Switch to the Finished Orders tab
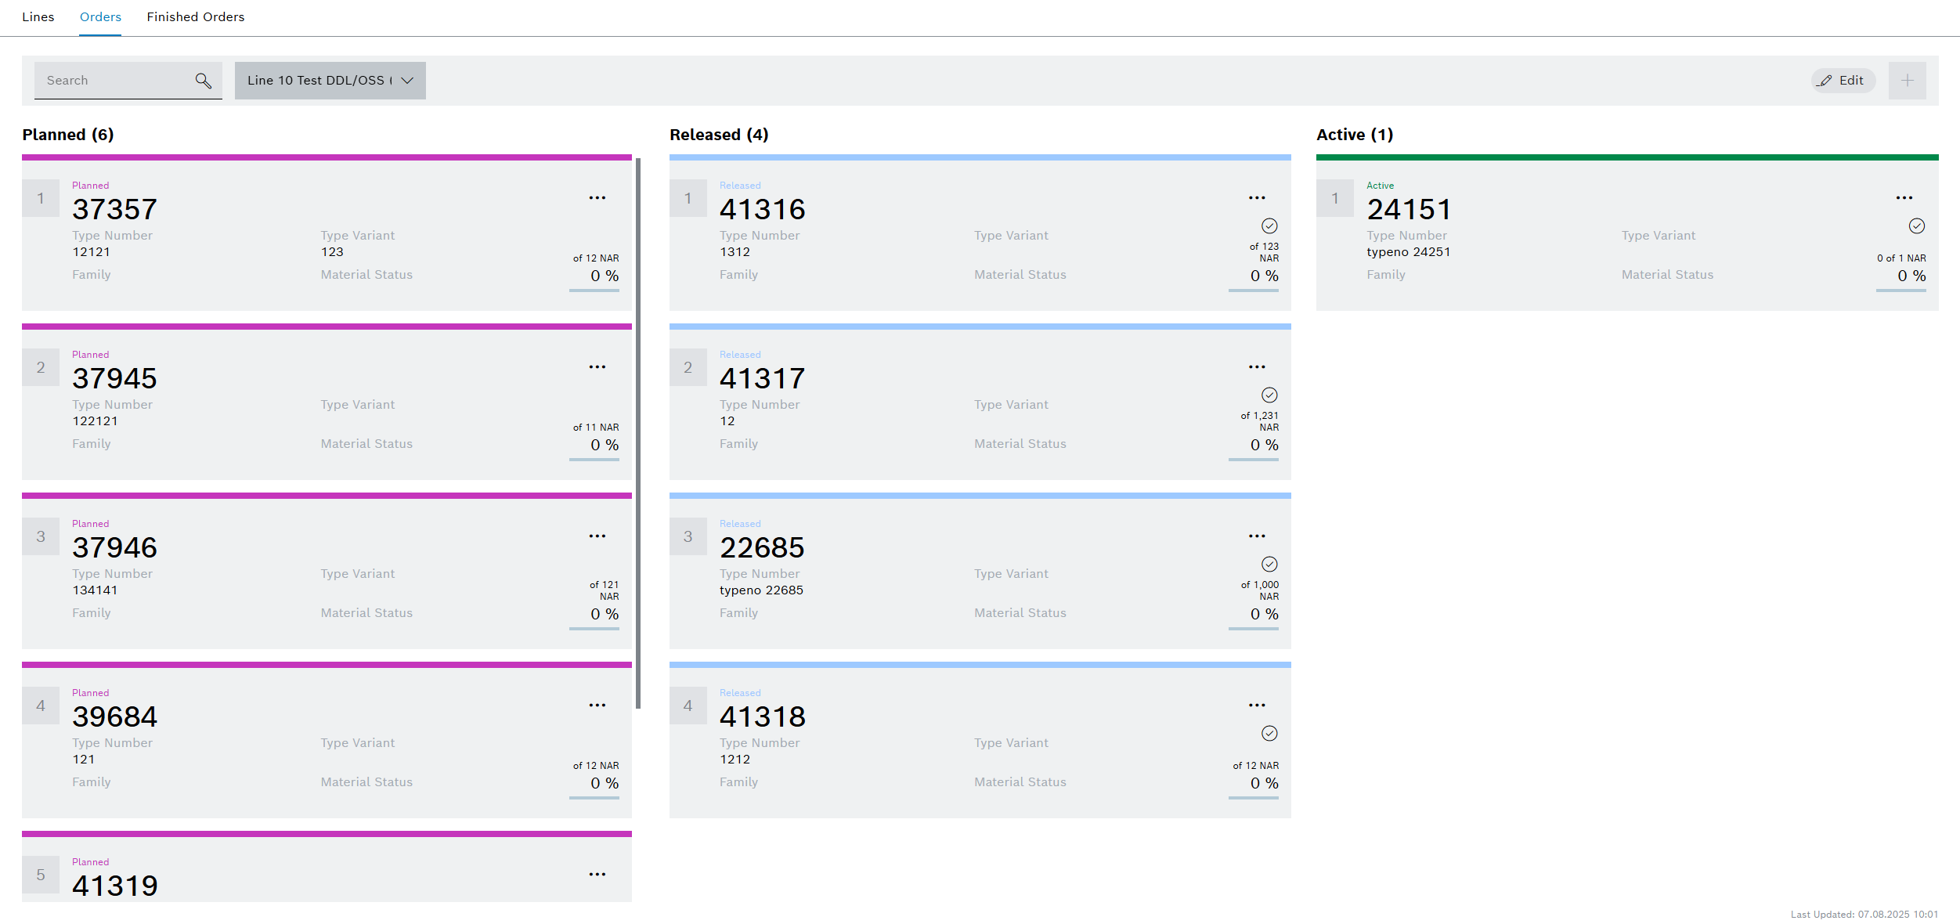1960x924 pixels. tap(195, 17)
